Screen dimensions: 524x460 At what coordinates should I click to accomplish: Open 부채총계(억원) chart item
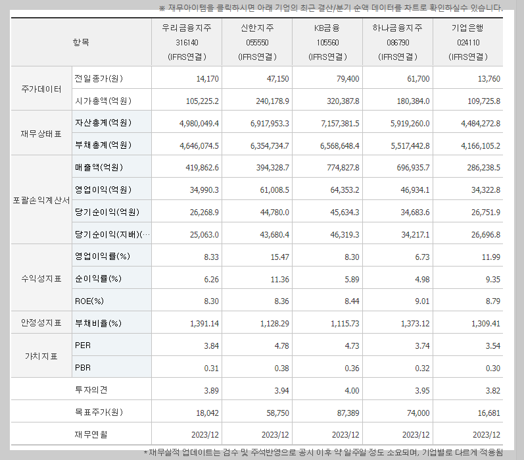103,145
